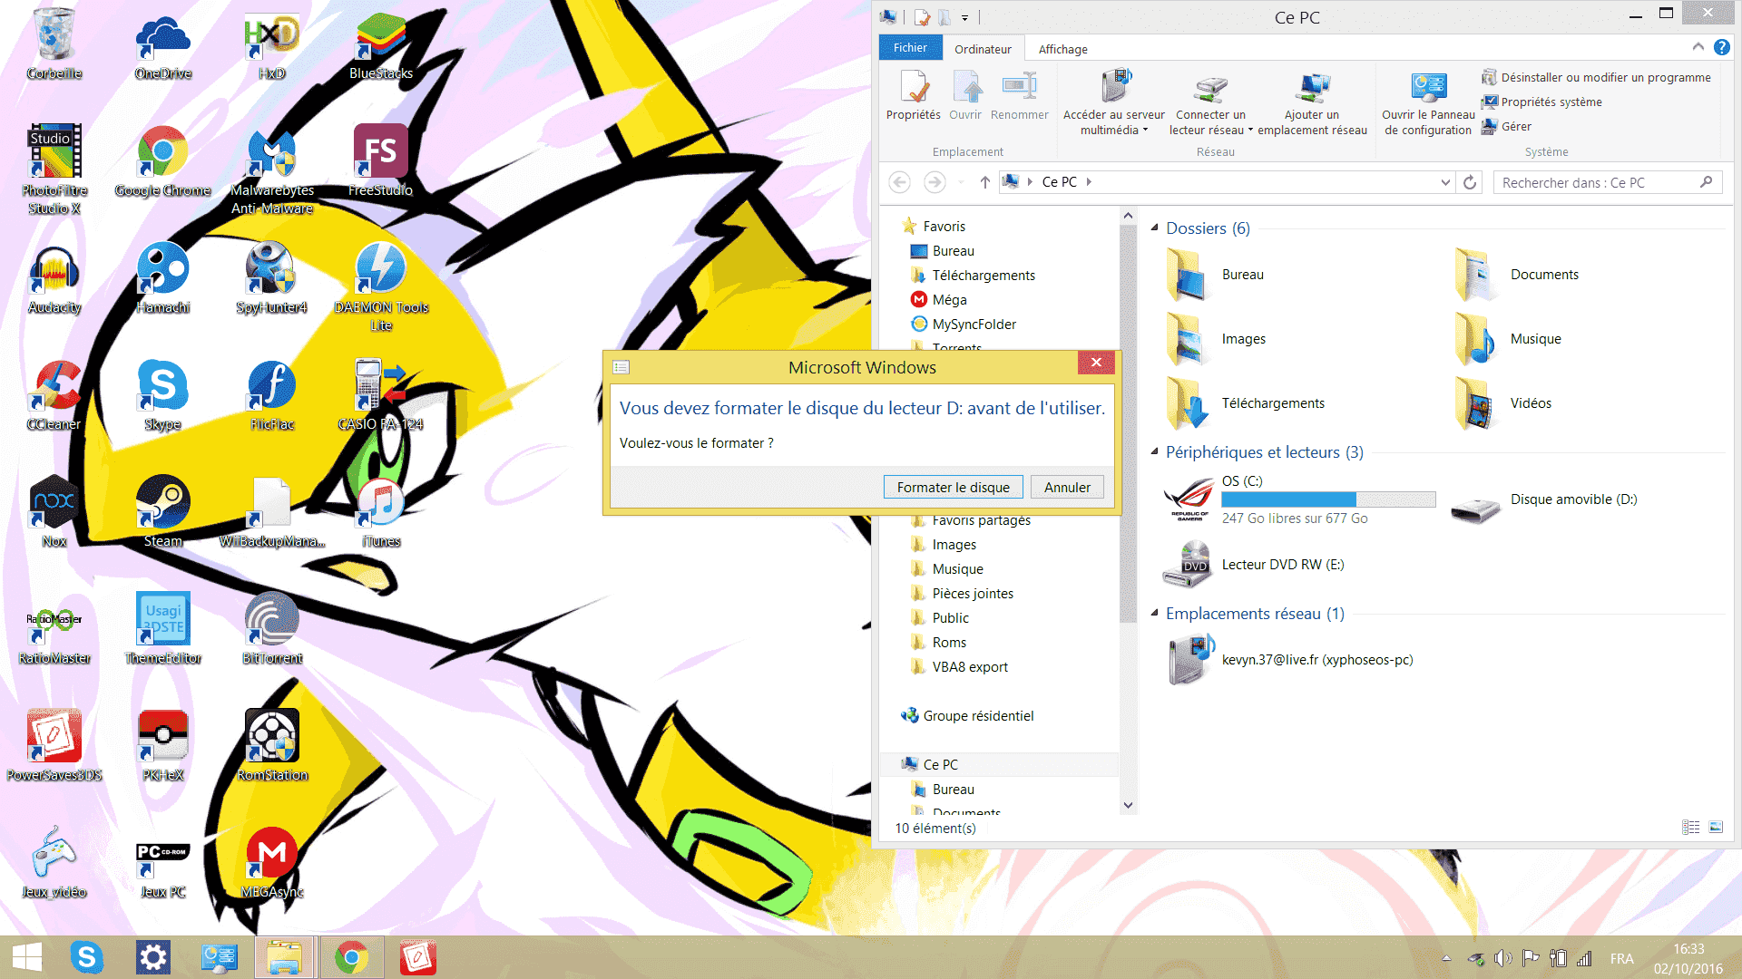
Task: Select the Audacity desktop icon
Action: coord(54,279)
